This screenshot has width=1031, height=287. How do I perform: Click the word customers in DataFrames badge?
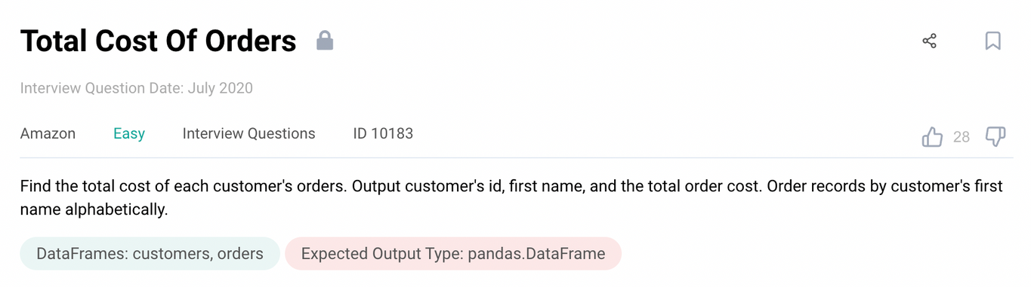coord(172,254)
